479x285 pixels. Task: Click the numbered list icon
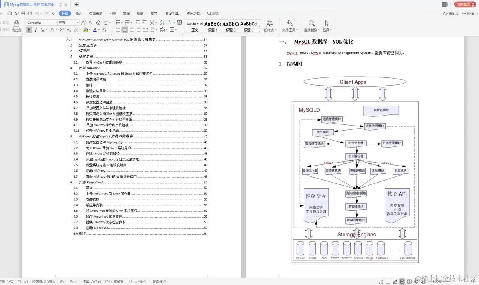coord(127,23)
